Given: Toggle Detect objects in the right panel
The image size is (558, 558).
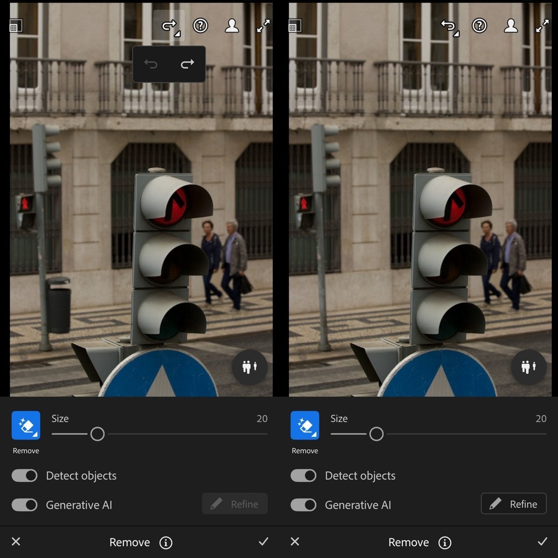Looking at the screenshot, I should point(303,475).
